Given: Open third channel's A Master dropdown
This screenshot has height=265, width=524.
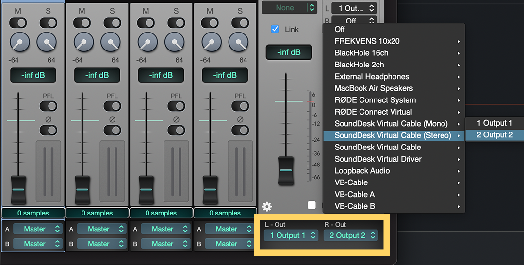Looking at the screenshot, I should tap(166, 229).
